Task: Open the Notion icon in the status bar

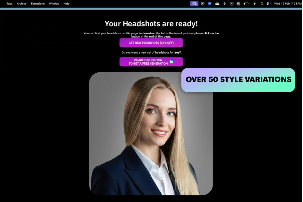Action: coord(232,3)
